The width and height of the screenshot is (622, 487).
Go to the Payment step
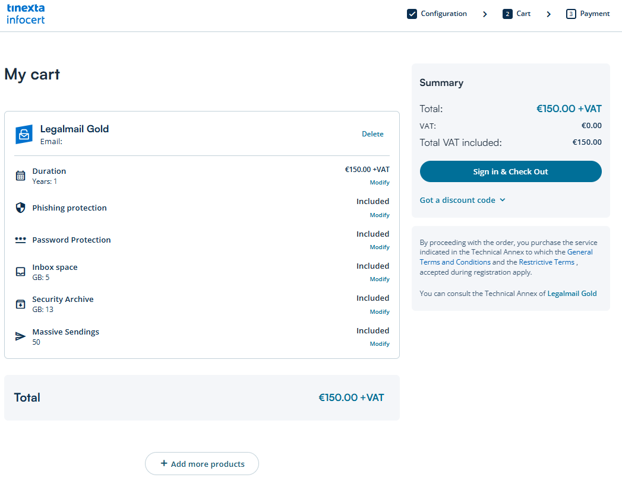[588, 14]
